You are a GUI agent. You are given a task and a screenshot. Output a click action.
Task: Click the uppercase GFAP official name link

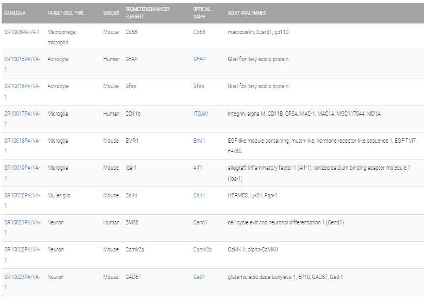(200, 59)
